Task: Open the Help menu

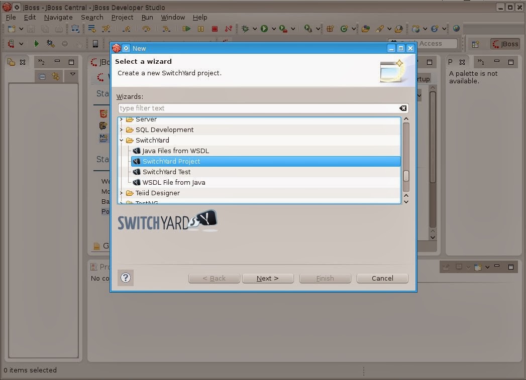Action: coord(200,18)
